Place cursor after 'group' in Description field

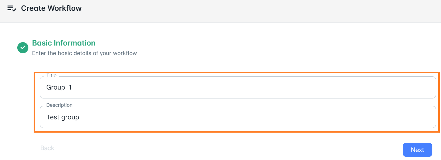(79, 117)
